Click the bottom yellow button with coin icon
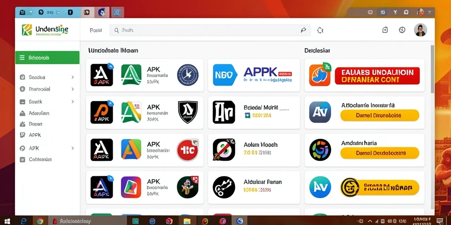The width and height of the screenshot is (451, 225). 380,187
